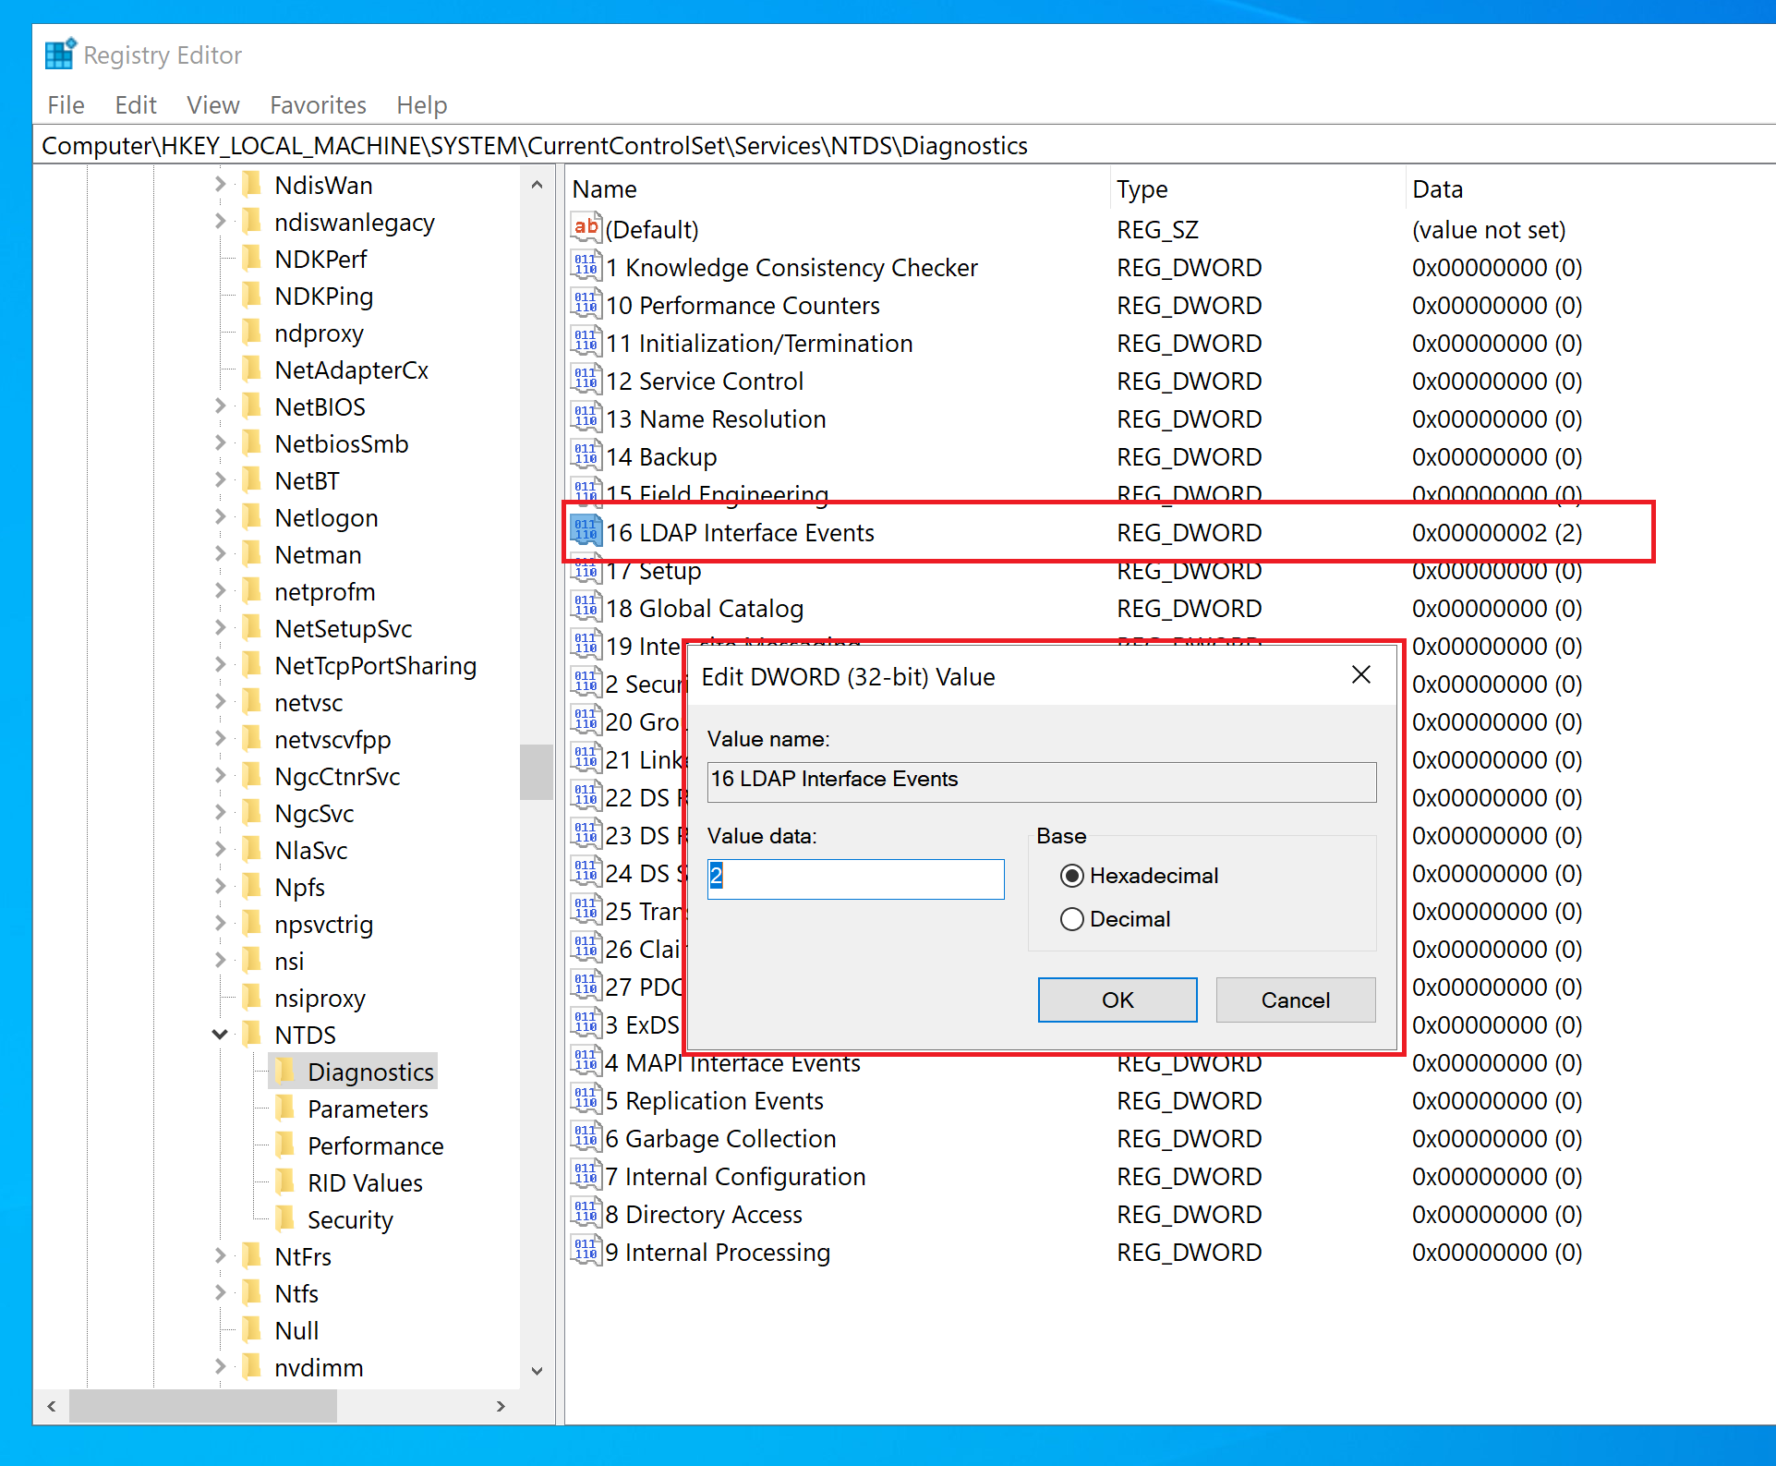Viewport: 1776px width, 1466px height.
Task: Open the File menu
Action: click(x=66, y=105)
